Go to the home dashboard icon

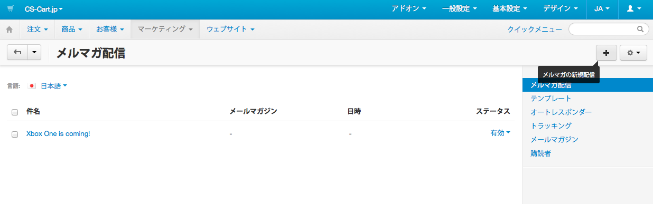tap(9, 30)
